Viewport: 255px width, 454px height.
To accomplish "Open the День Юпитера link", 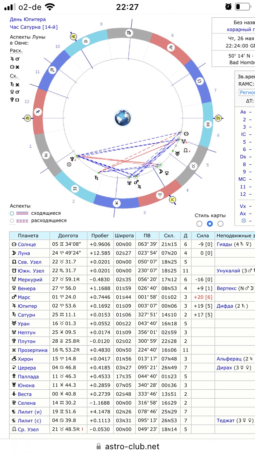I will [28, 19].
